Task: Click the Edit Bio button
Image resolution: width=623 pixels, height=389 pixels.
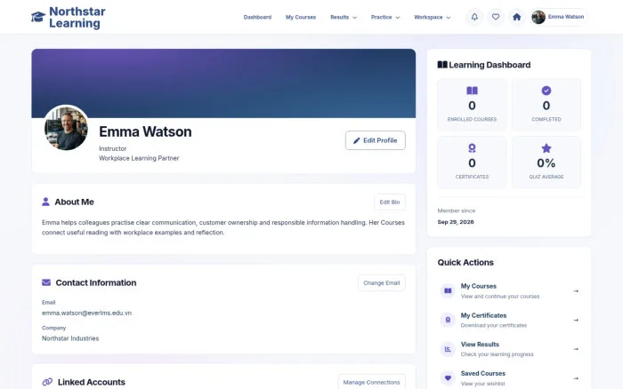Action: pos(390,202)
